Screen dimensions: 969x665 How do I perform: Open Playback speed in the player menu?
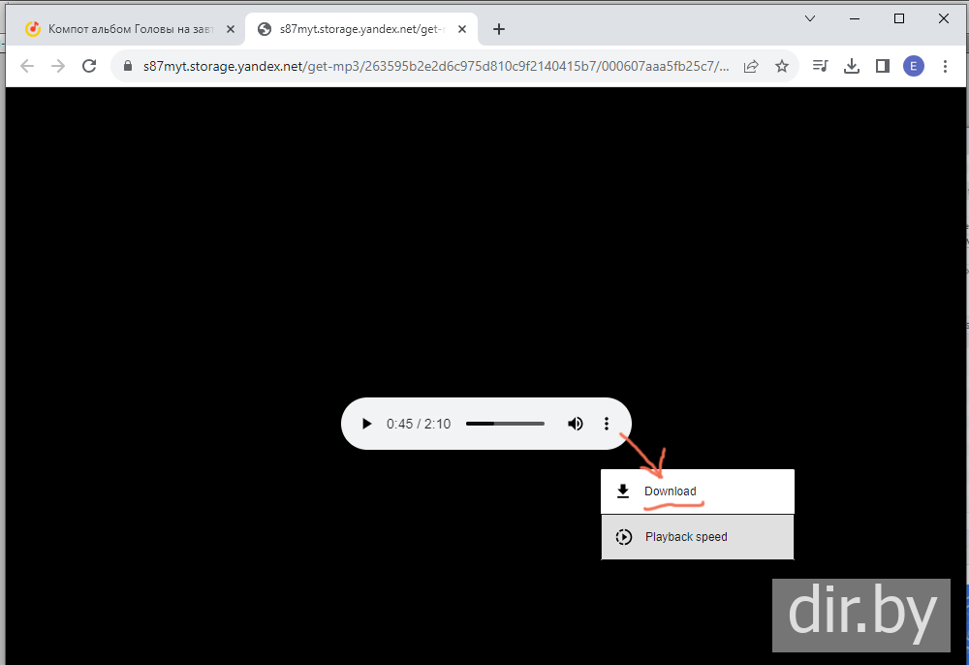697,537
